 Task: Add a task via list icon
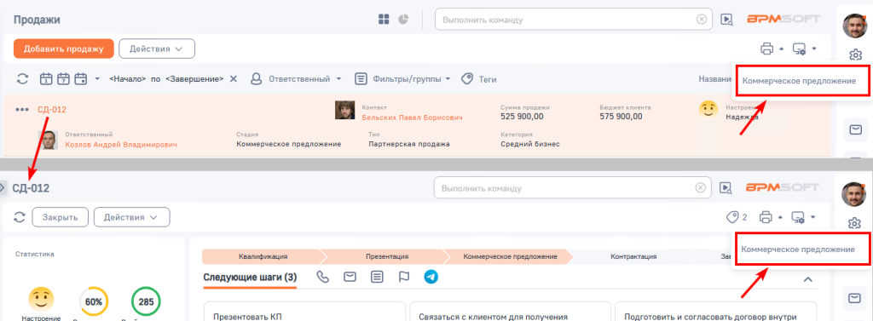(377, 277)
